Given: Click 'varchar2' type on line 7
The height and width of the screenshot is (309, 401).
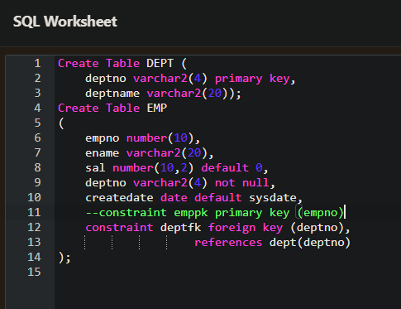Looking at the screenshot, I should click(153, 153).
